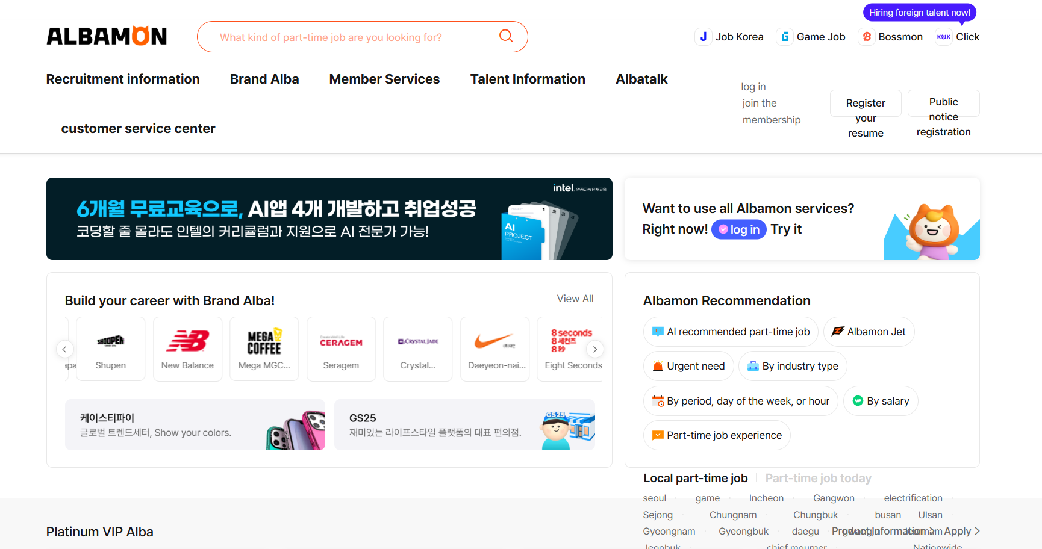1042x549 pixels.
Task: Browse jobs By industry type
Action: tap(793, 366)
